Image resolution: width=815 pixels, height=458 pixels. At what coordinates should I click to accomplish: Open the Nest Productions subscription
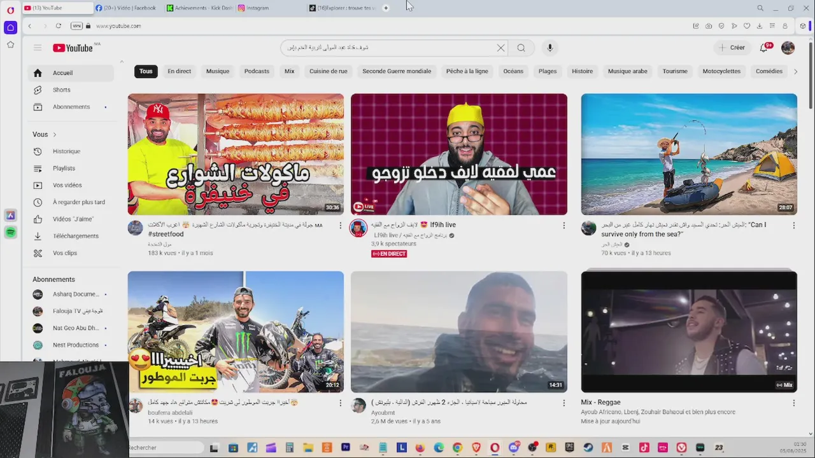click(x=71, y=345)
